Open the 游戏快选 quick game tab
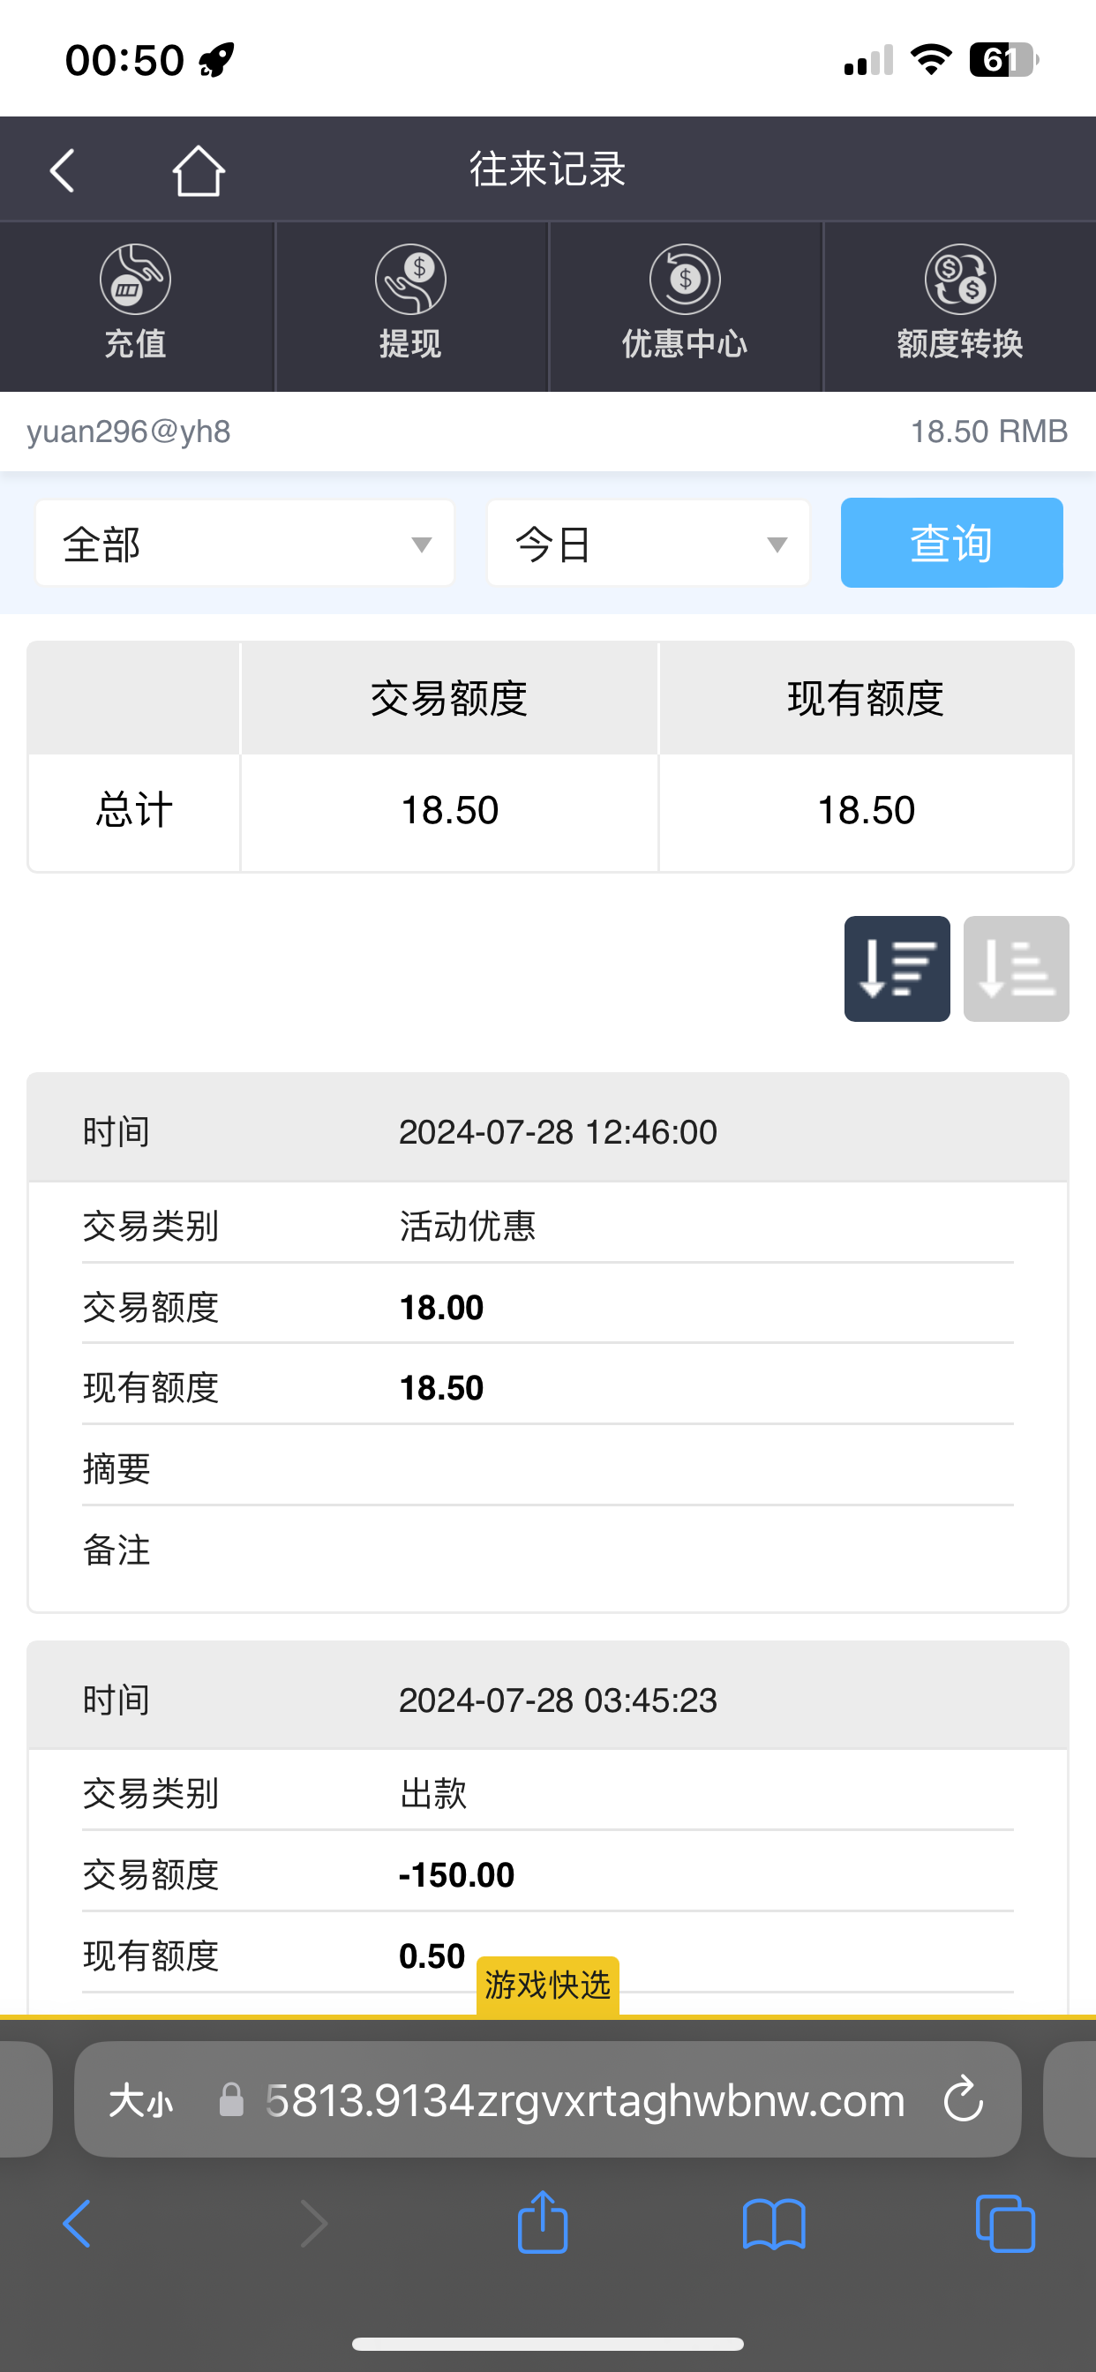Image resolution: width=1096 pixels, height=2372 pixels. point(547,1985)
